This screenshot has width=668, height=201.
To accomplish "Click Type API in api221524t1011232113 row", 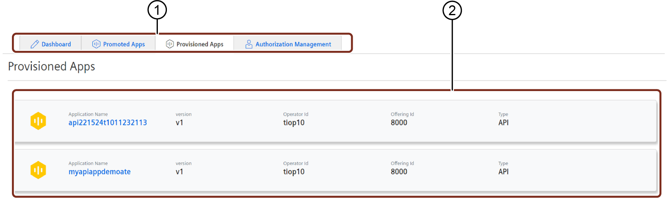I will tap(504, 123).
